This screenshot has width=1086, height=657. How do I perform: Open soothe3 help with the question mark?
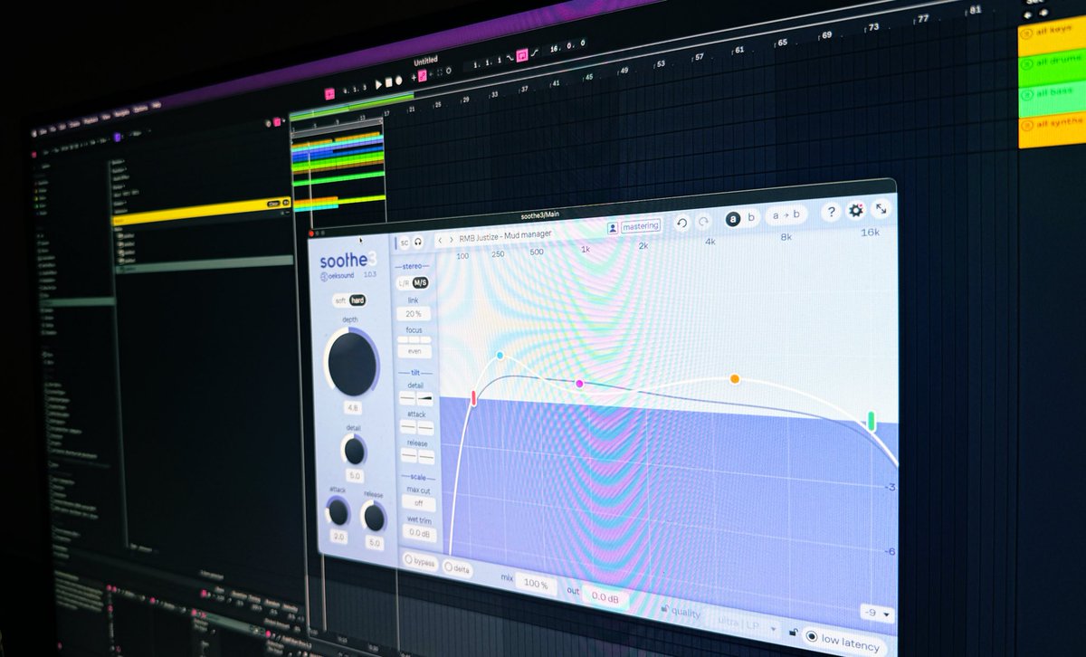point(831,212)
